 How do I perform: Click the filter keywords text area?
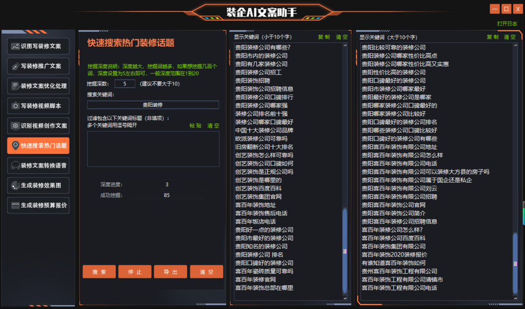point(153,149)
